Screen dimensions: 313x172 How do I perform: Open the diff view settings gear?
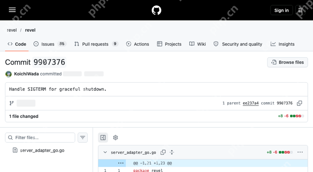[x=115, y=138]
